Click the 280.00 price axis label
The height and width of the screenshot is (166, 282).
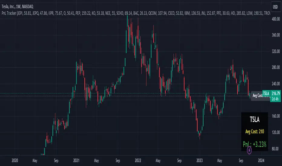tap(276, 68)
